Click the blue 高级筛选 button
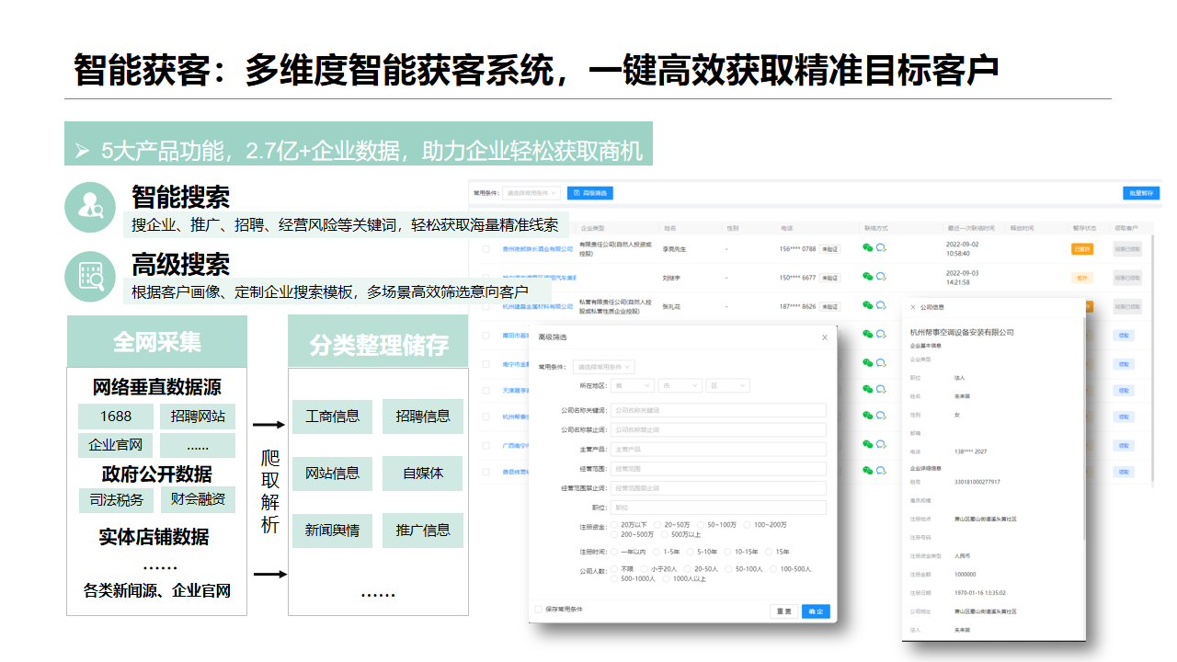This screenshot has height=662, width=1177. 589,193
